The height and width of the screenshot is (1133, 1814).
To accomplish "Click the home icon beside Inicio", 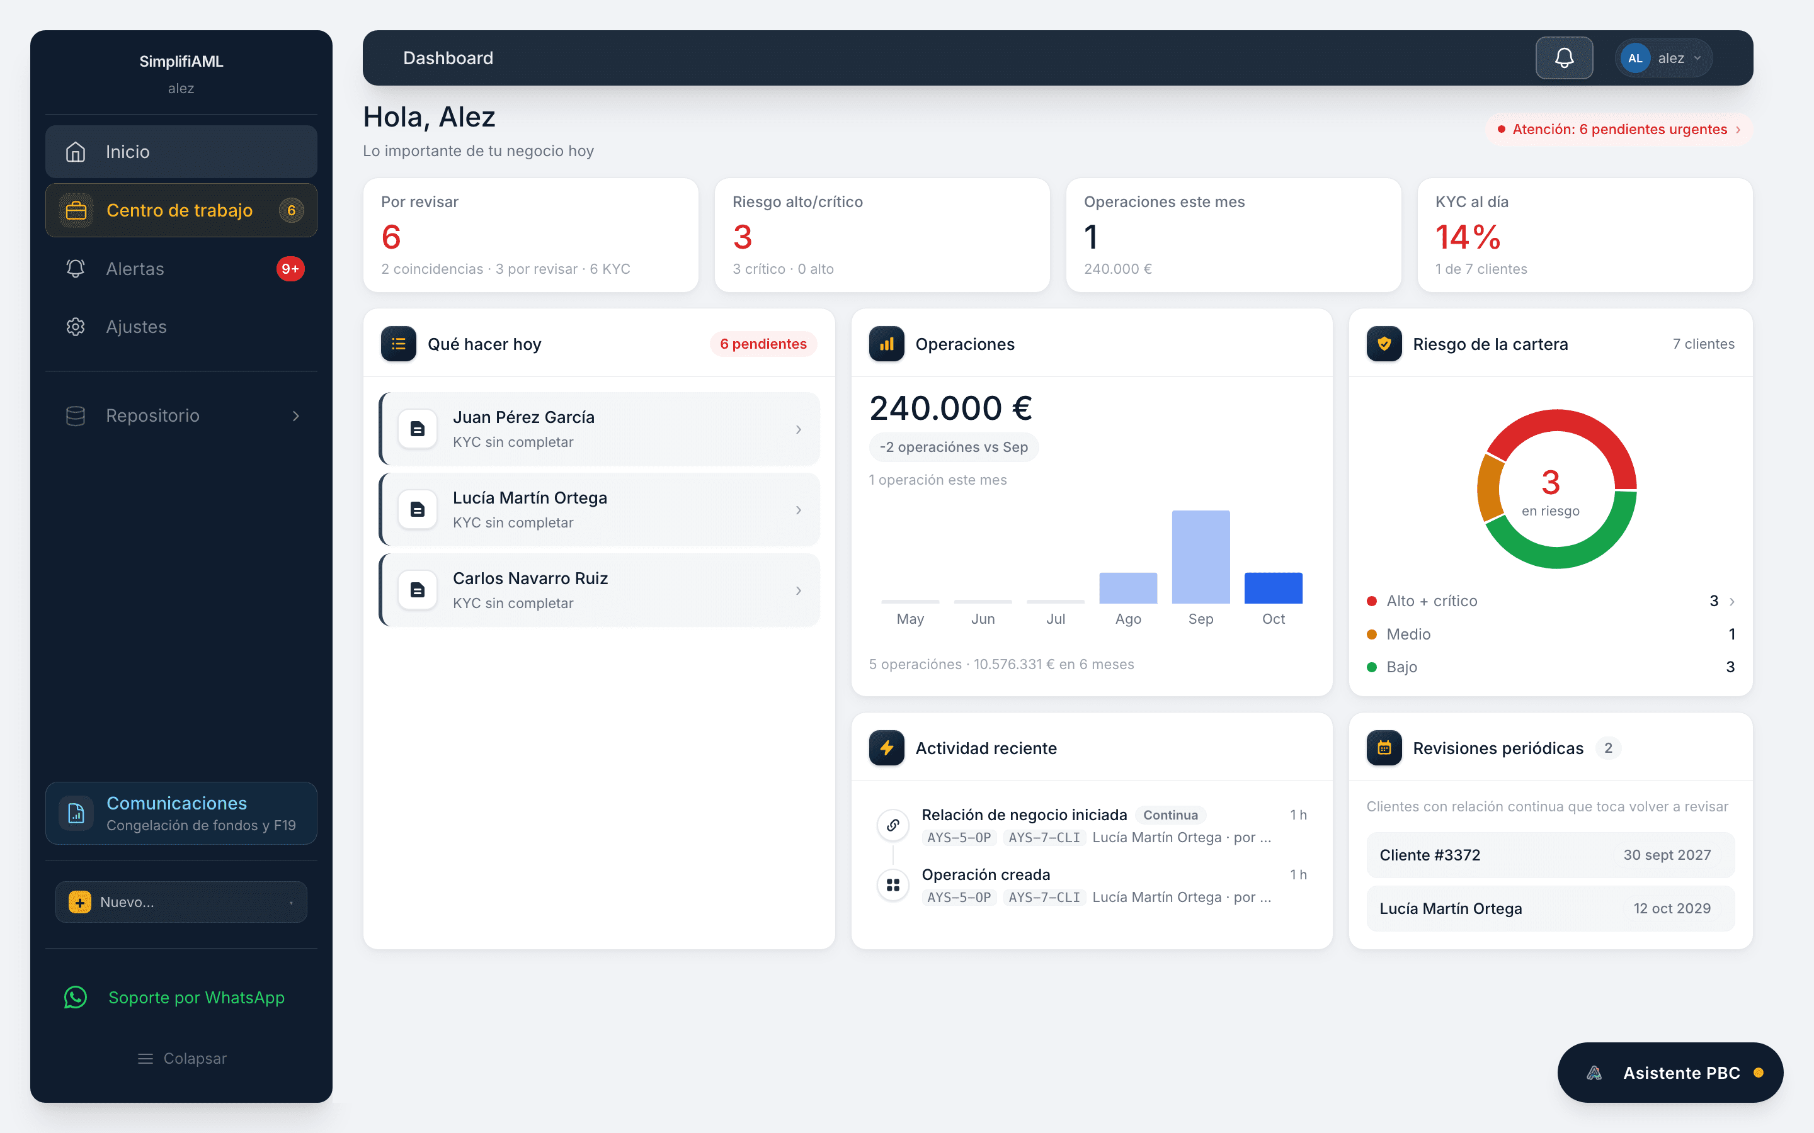I will pyautogui.click(x=76, y=151).
